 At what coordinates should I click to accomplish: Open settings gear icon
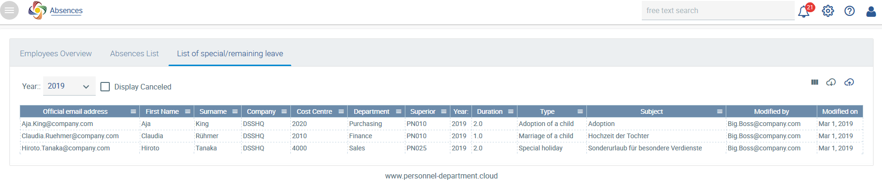click(x=828, y=11)
